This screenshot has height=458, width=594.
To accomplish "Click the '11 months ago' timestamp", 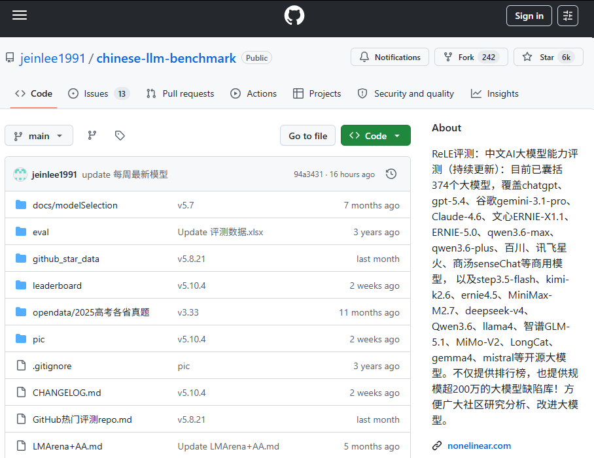I will [369, 312].
